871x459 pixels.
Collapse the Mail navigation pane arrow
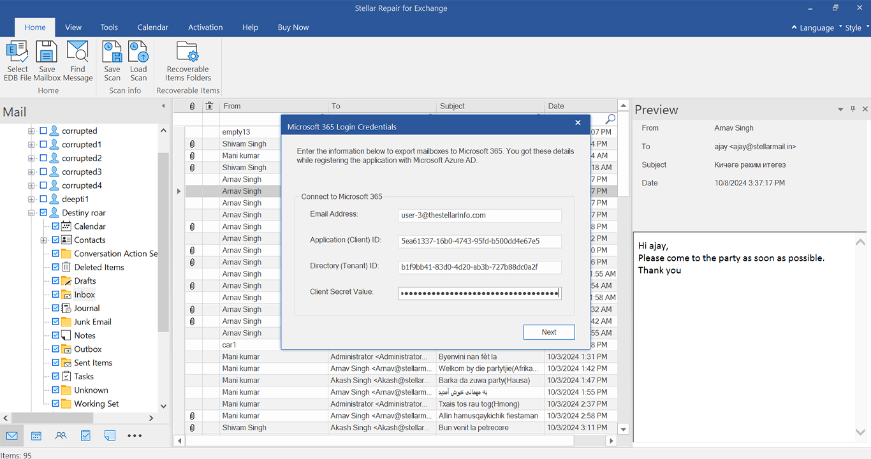click(x=163, y=106)
